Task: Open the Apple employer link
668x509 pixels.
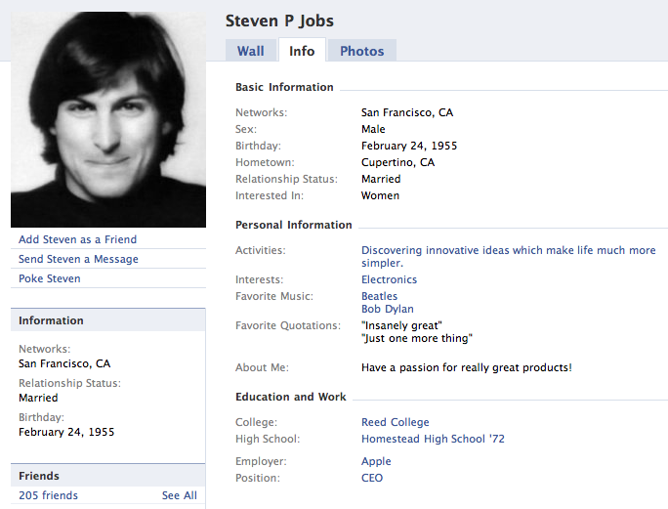Action: coord(376,461)
